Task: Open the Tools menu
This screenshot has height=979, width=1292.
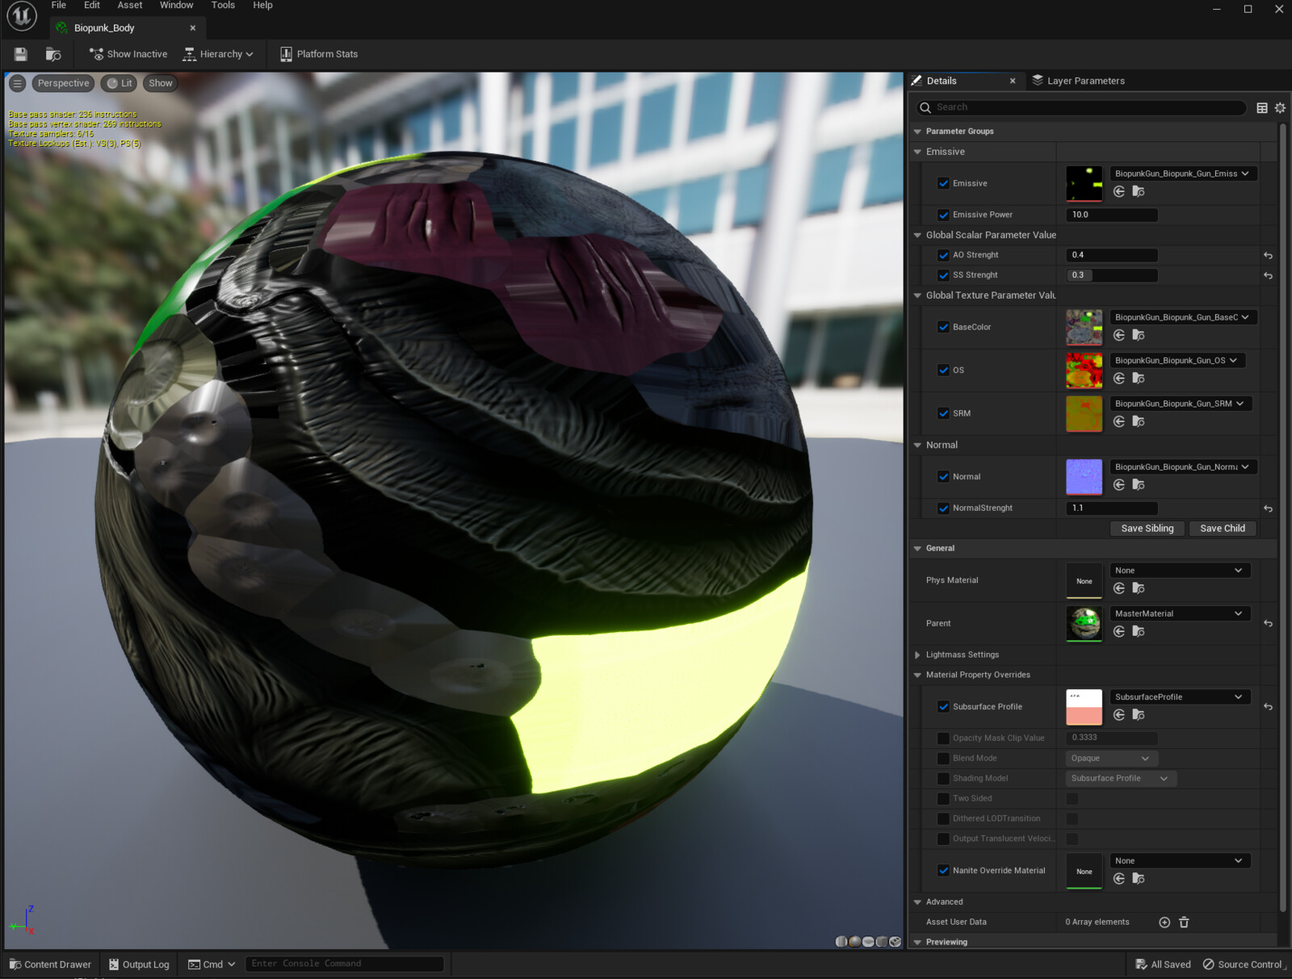Action: pyautogui.click(x=223, y=6)
